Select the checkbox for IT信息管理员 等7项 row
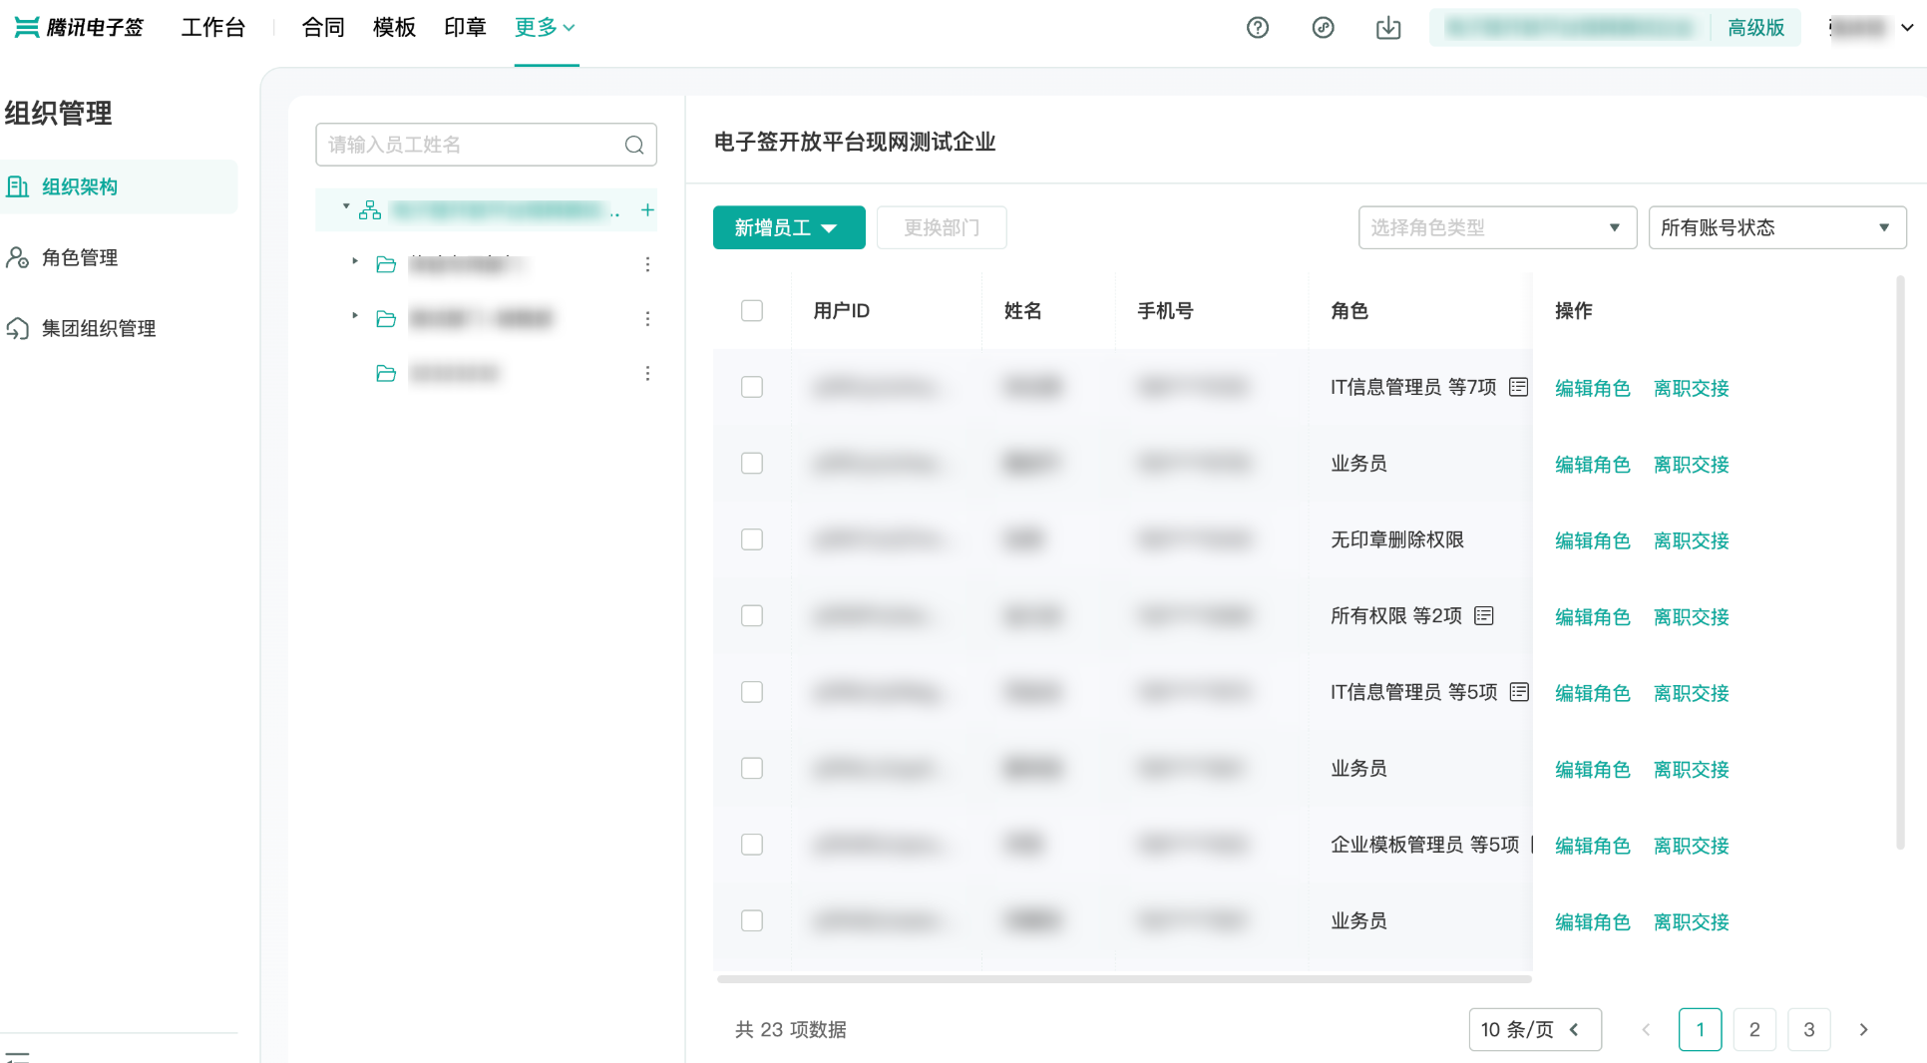1927x1063 pixels. 752,387
